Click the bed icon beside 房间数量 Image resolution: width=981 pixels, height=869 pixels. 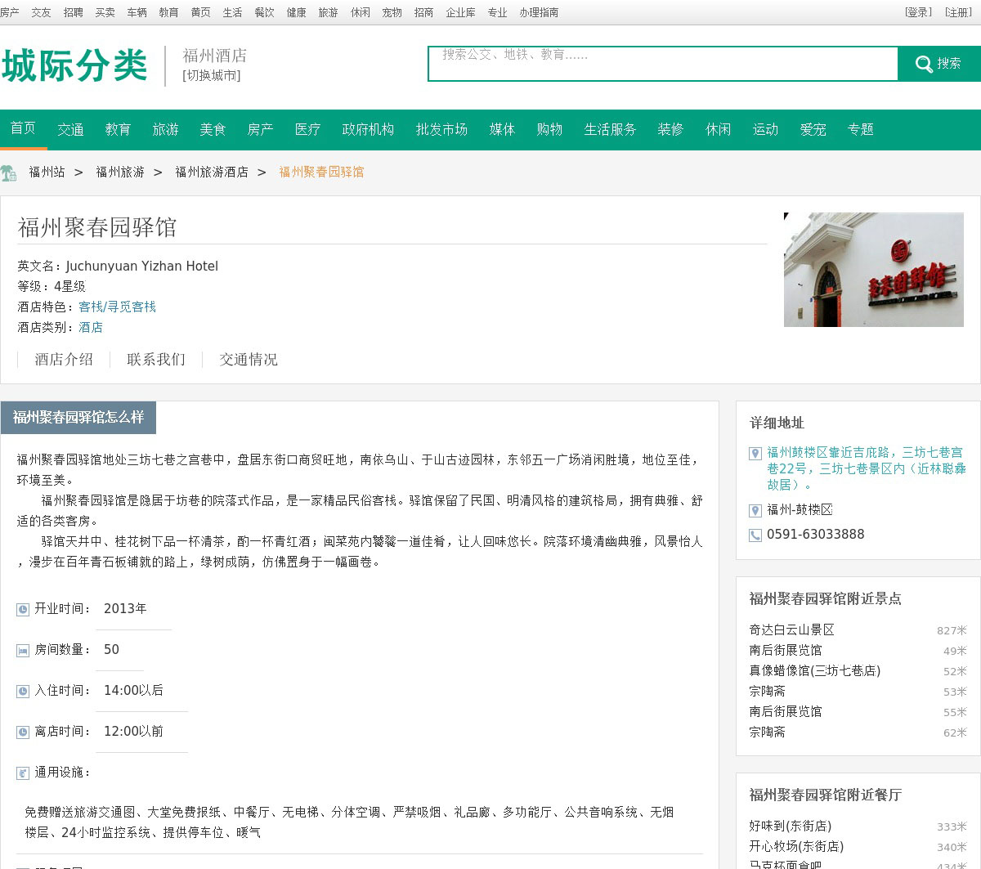(23, 651)
